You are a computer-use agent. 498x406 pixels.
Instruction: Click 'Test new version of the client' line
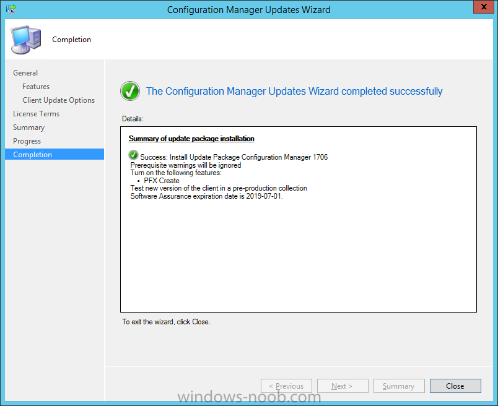pos(219,188)
